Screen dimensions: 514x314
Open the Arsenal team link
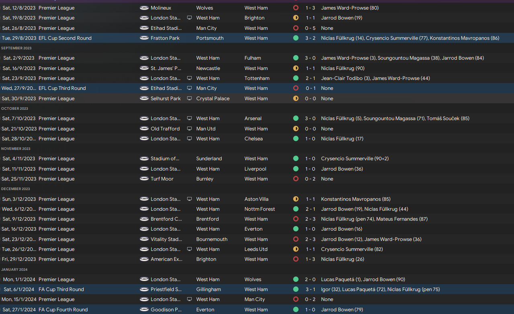pyautogui.click(x=253, y=118)
